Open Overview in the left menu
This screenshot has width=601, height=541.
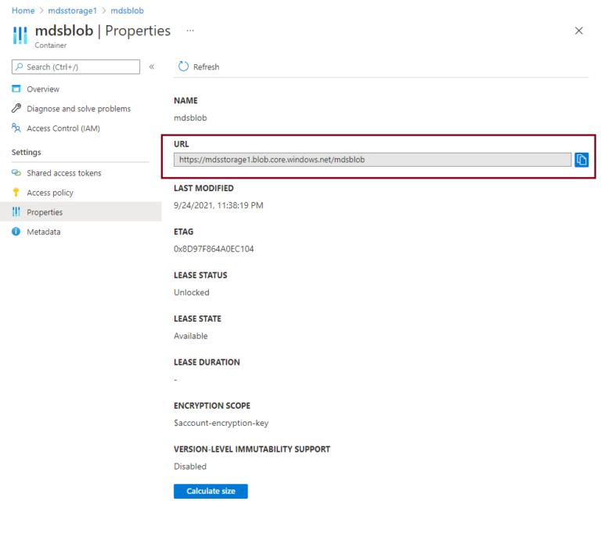(x=43, y=89)
